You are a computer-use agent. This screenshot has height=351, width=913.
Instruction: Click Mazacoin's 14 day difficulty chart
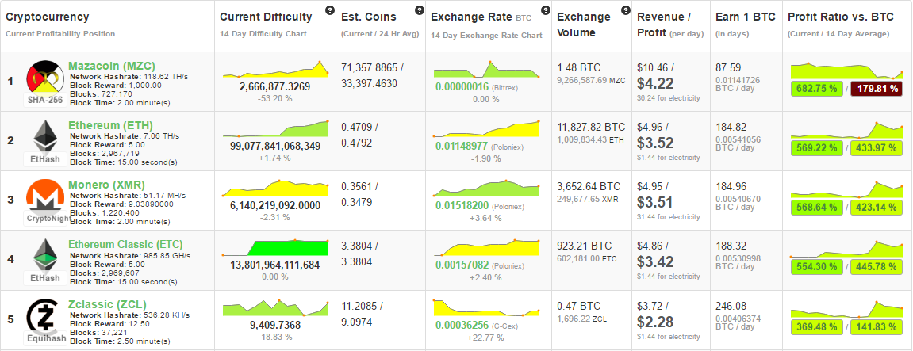(x=275, y=69)
